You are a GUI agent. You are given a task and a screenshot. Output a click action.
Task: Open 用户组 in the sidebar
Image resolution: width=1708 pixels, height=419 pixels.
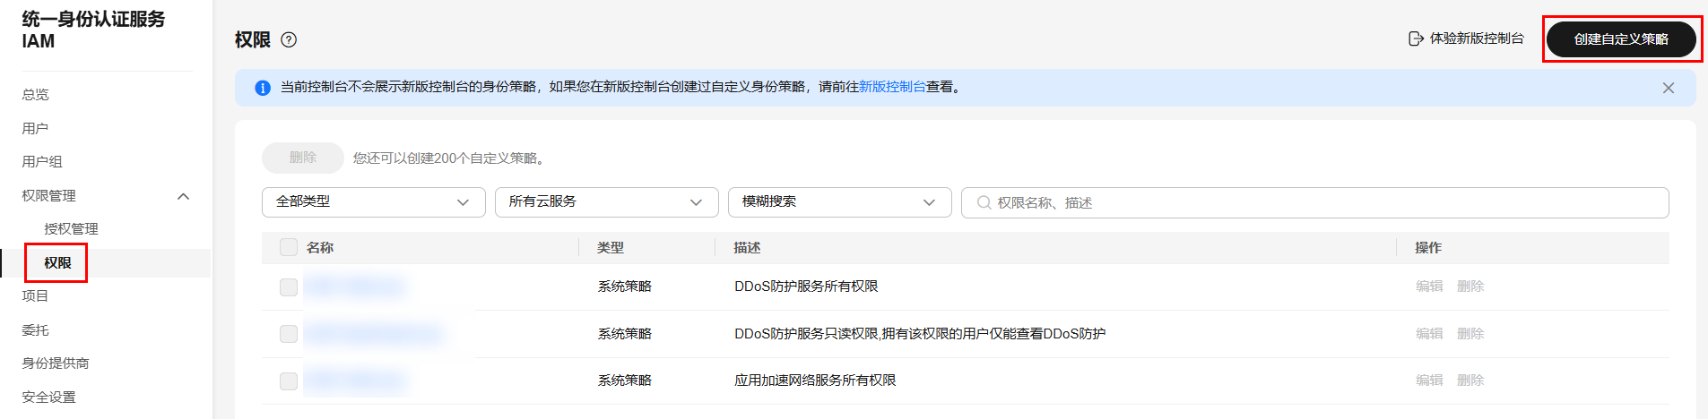click(x=42, y=162)
